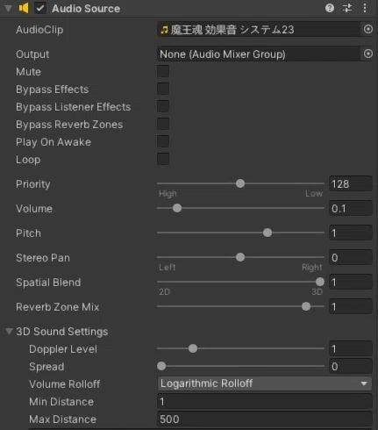Collapse the 3D Sound Settings section
This screenshot has width=378, height=430.
point(9,332)
